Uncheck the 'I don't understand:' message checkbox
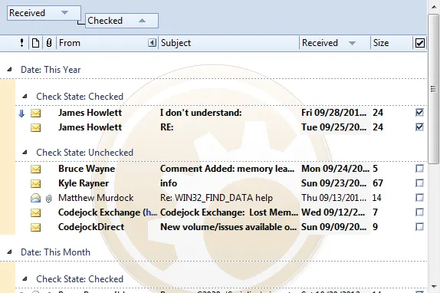The height and width of the screenshot is (293, 440). coord(419,112)
